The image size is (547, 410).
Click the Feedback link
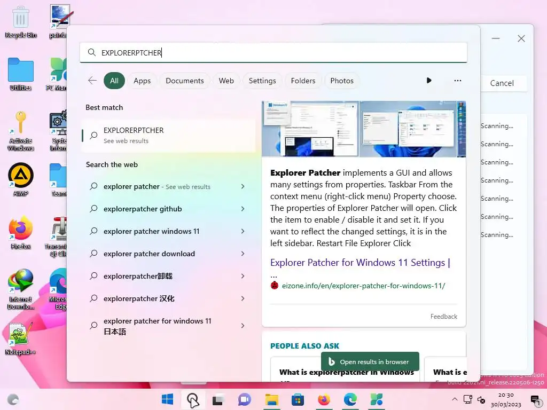tap(443, 316)
